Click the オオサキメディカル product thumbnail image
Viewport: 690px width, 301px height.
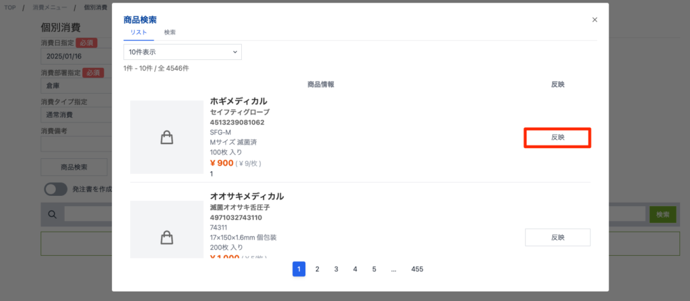(167, 229)
